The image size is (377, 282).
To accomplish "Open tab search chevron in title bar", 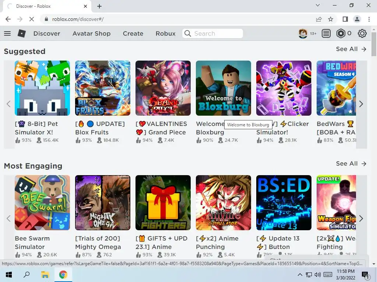I will point(318,5).
